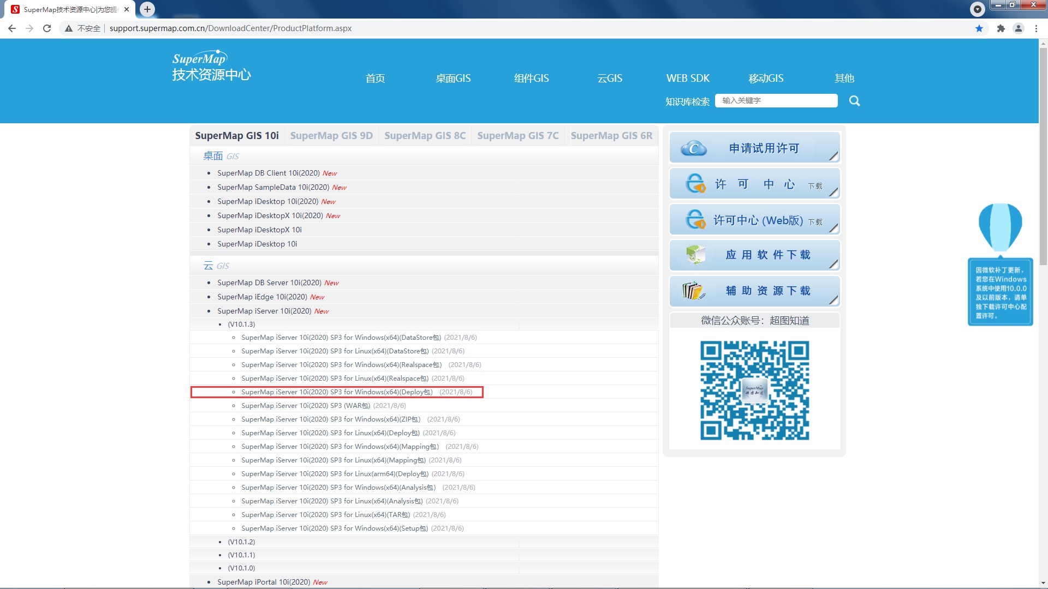Open 组件GIS navigation item
This screenshot has height=589, width=1048.
click(x=532, y=79)
